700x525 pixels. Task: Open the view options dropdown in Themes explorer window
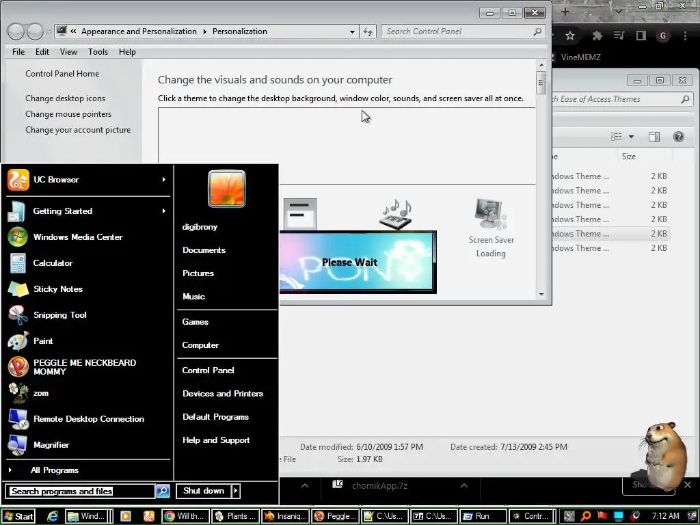point(631,137)
